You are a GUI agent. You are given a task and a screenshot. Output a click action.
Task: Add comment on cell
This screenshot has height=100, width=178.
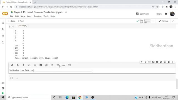coord(153,62)
